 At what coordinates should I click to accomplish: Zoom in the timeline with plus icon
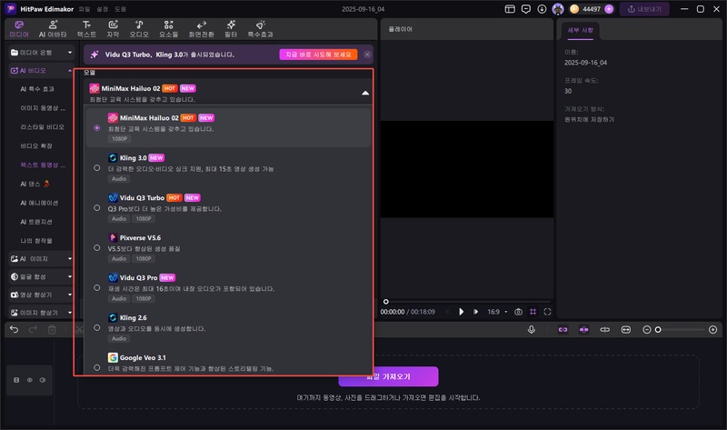tap(713, 330)
